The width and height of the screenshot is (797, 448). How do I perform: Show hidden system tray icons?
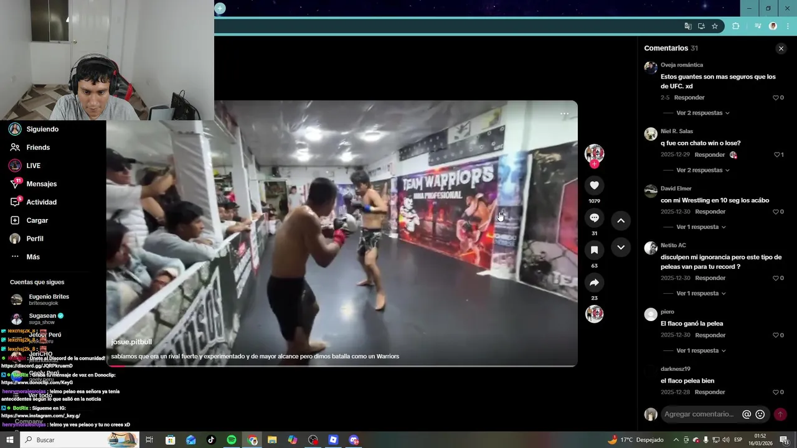tap(676, 440)
